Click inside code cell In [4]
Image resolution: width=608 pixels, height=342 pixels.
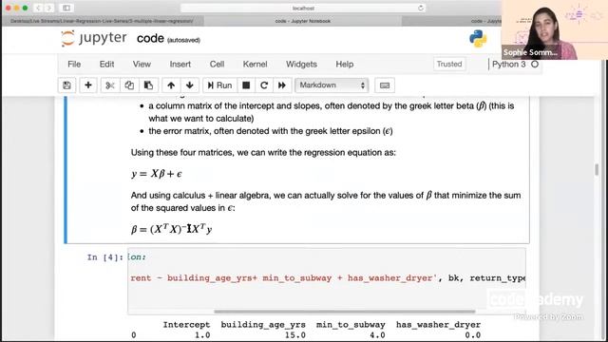(x=327, y=281)
